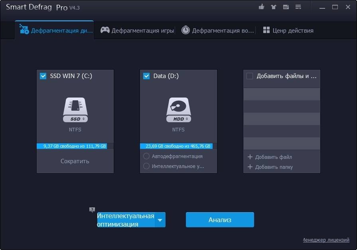Image resolution: width=357 pixels, height=250 pixels.
Task: Expand the HDD drive type selector arrows
Action: (x=187, y=119)
